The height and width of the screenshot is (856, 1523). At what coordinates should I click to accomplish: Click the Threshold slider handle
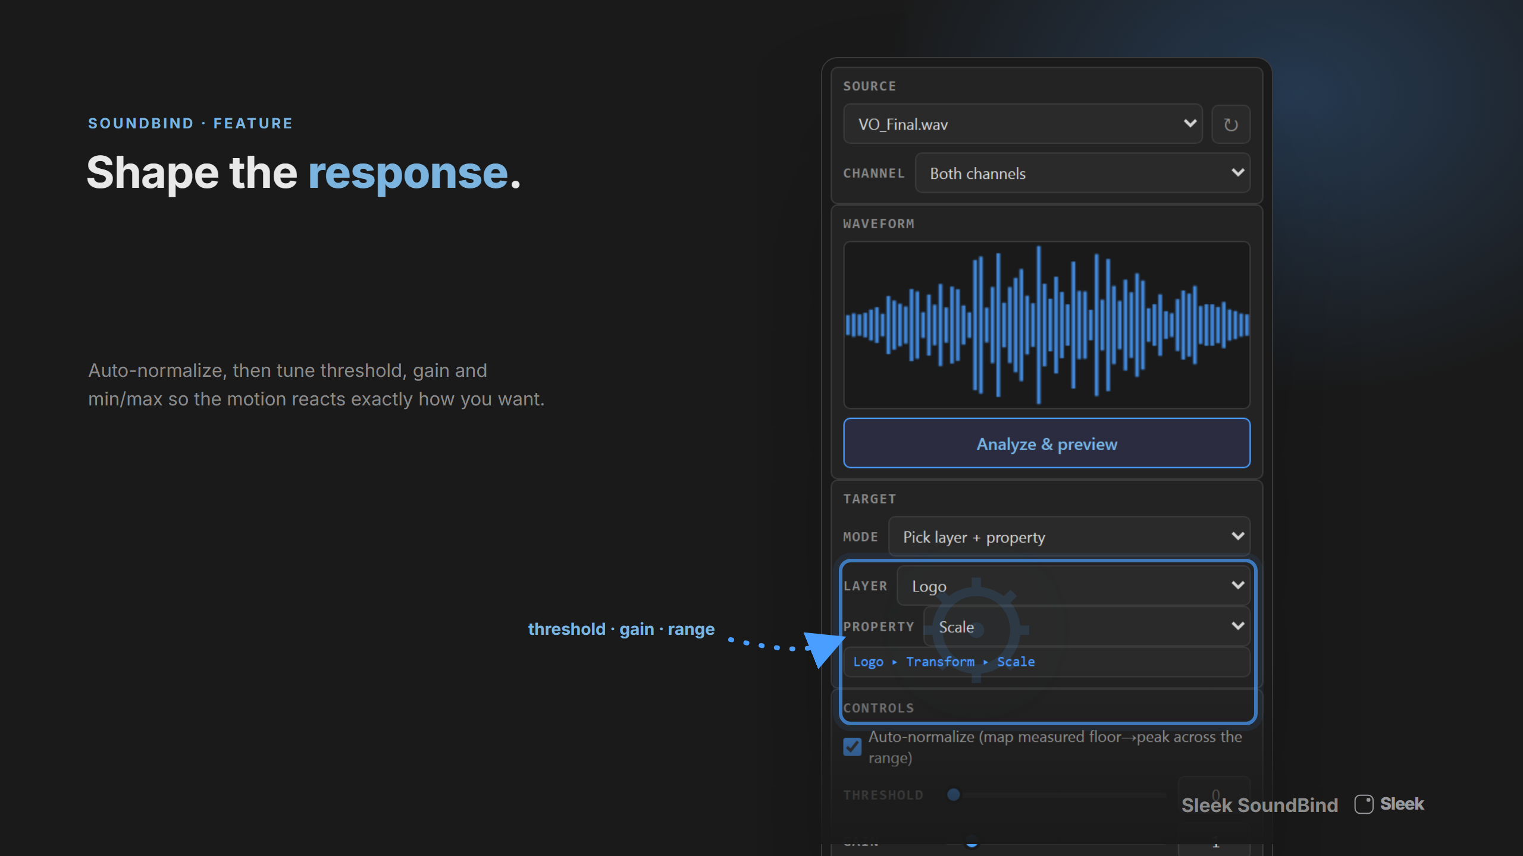tap(953, 795)
